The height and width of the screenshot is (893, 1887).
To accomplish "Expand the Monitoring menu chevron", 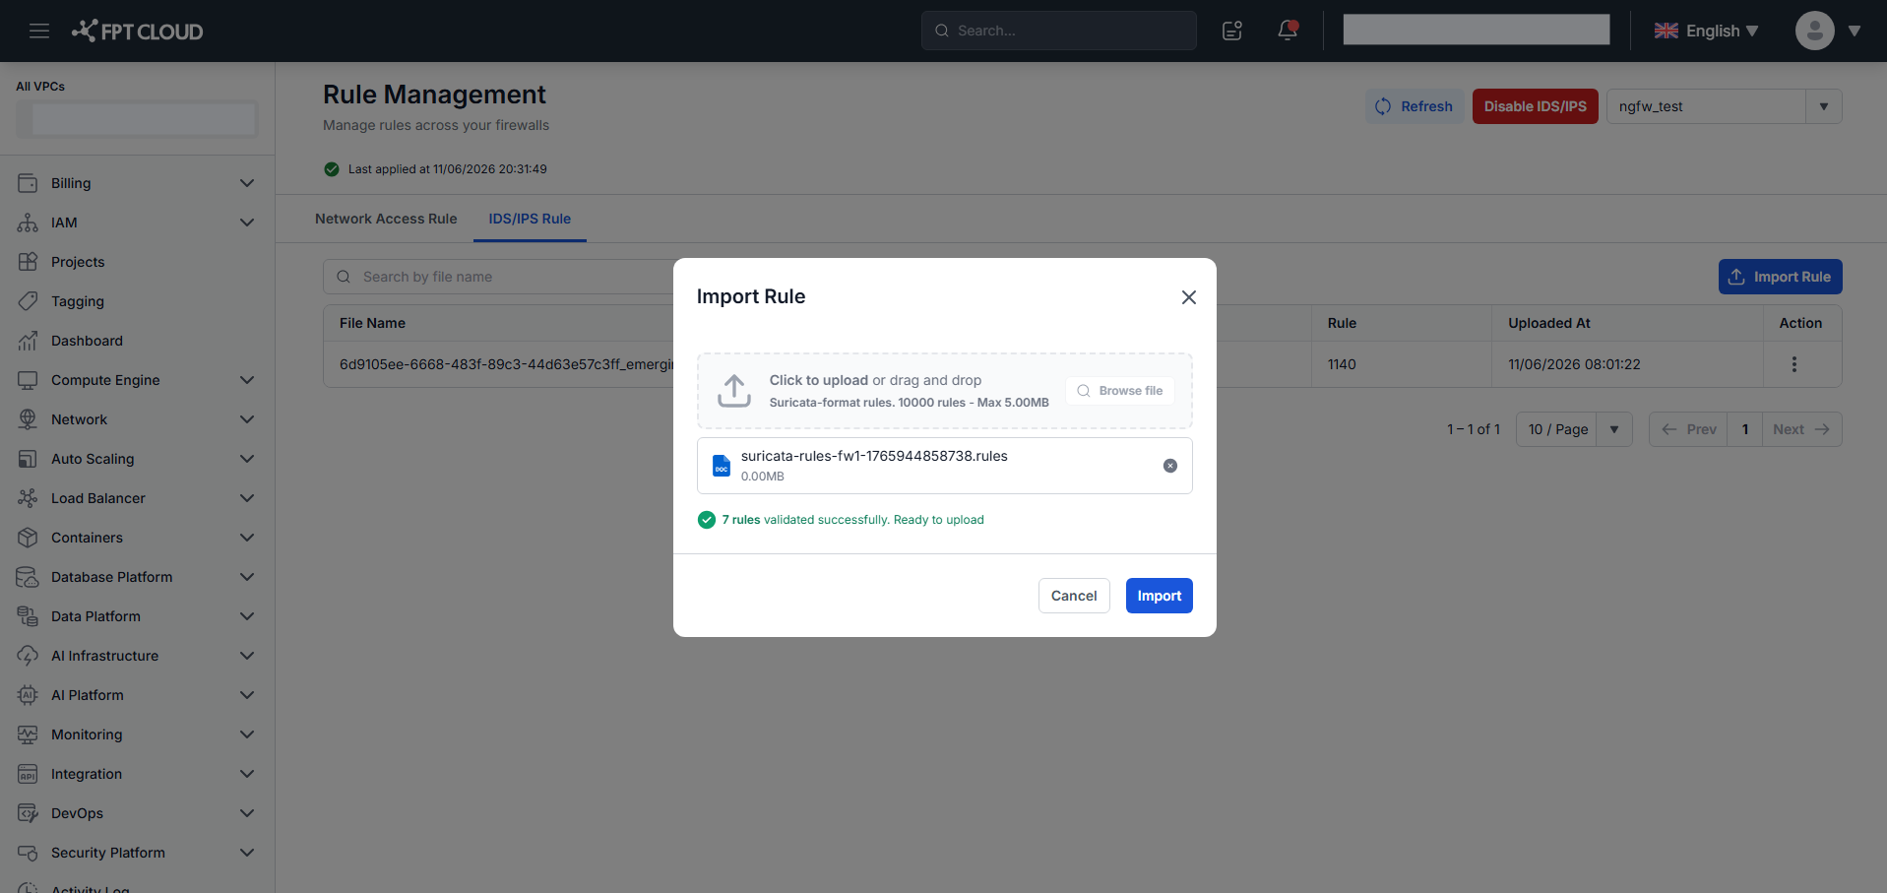I will coord(247,734).
